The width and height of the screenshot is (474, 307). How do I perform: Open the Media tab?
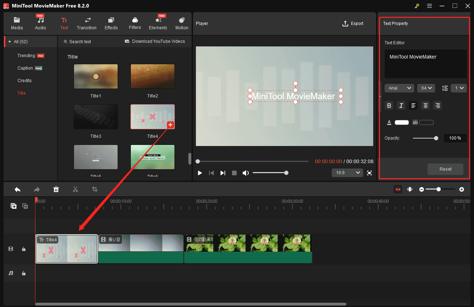17,23
